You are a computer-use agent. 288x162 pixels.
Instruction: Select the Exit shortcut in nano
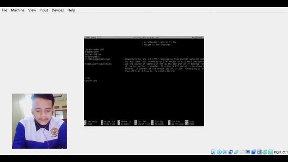coord(88,124)
